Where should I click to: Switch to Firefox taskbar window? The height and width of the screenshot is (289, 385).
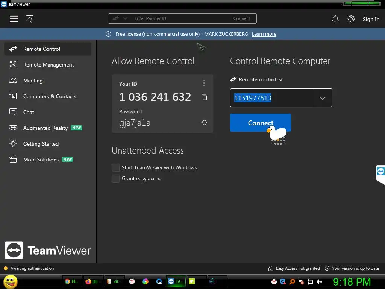click(93, 281)
